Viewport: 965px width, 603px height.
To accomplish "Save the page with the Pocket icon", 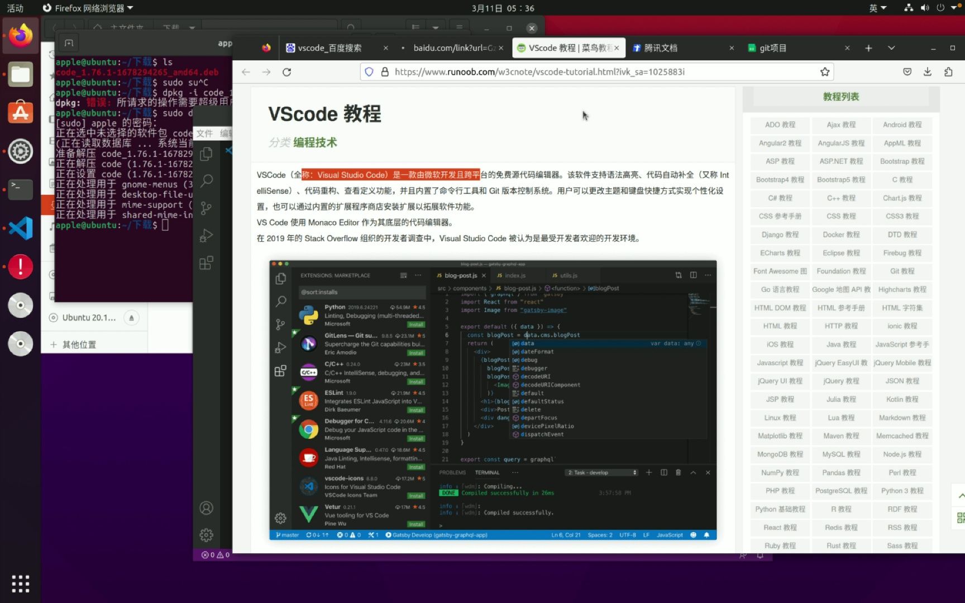I will coord(907,71).
